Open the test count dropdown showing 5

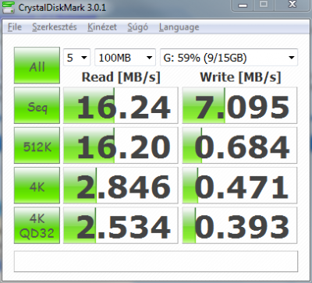(x=76, y=57)
